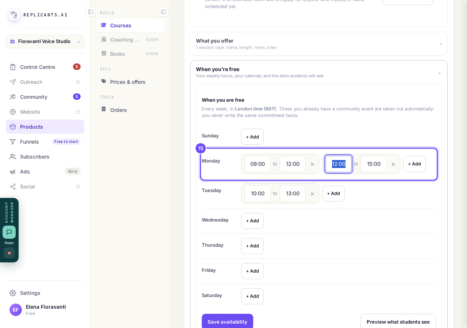
Task: Go to Community in the sidebar
Action: tap(45, 97)
